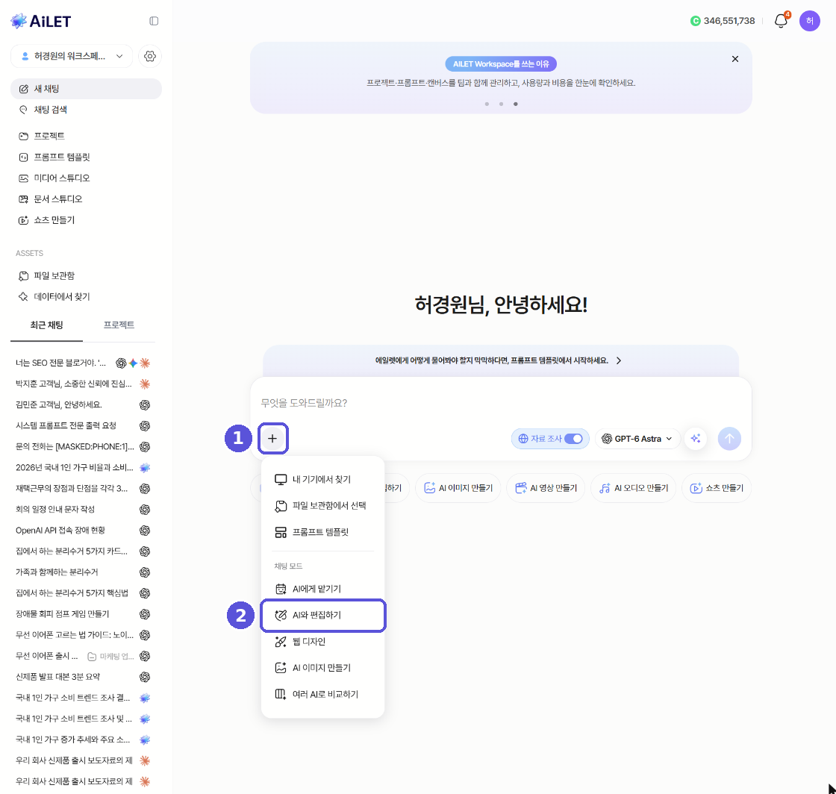This screenshot has width=836, height=794.
Task: Select 내 기기에서 찾기 in the popup menu
Action: click(x=322, y=480)
